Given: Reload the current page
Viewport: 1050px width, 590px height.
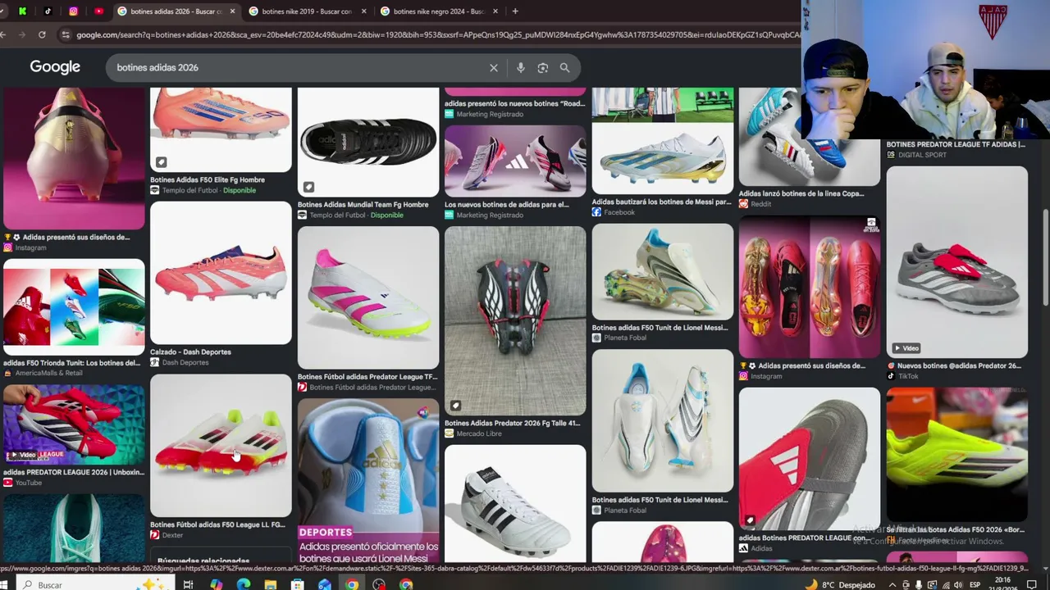Looking at the screenshot, I should point(42,34).
